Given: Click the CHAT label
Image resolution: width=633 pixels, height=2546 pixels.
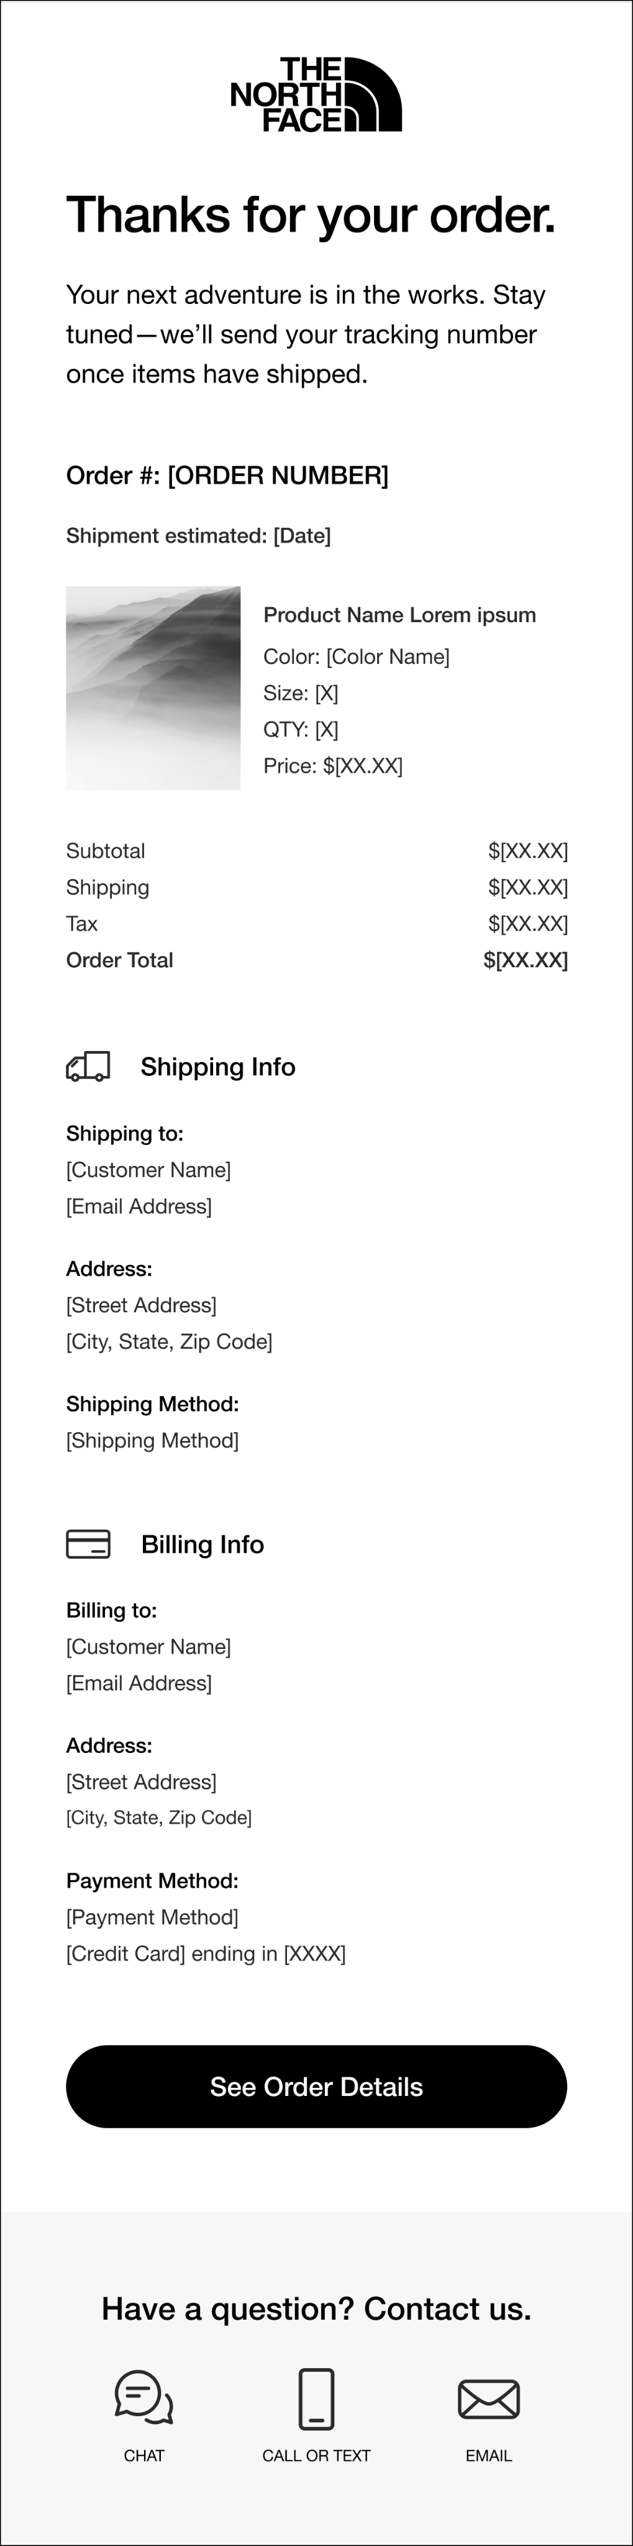Looking at the screenshot, I should pyautogui.click(x=144, y=2455).
